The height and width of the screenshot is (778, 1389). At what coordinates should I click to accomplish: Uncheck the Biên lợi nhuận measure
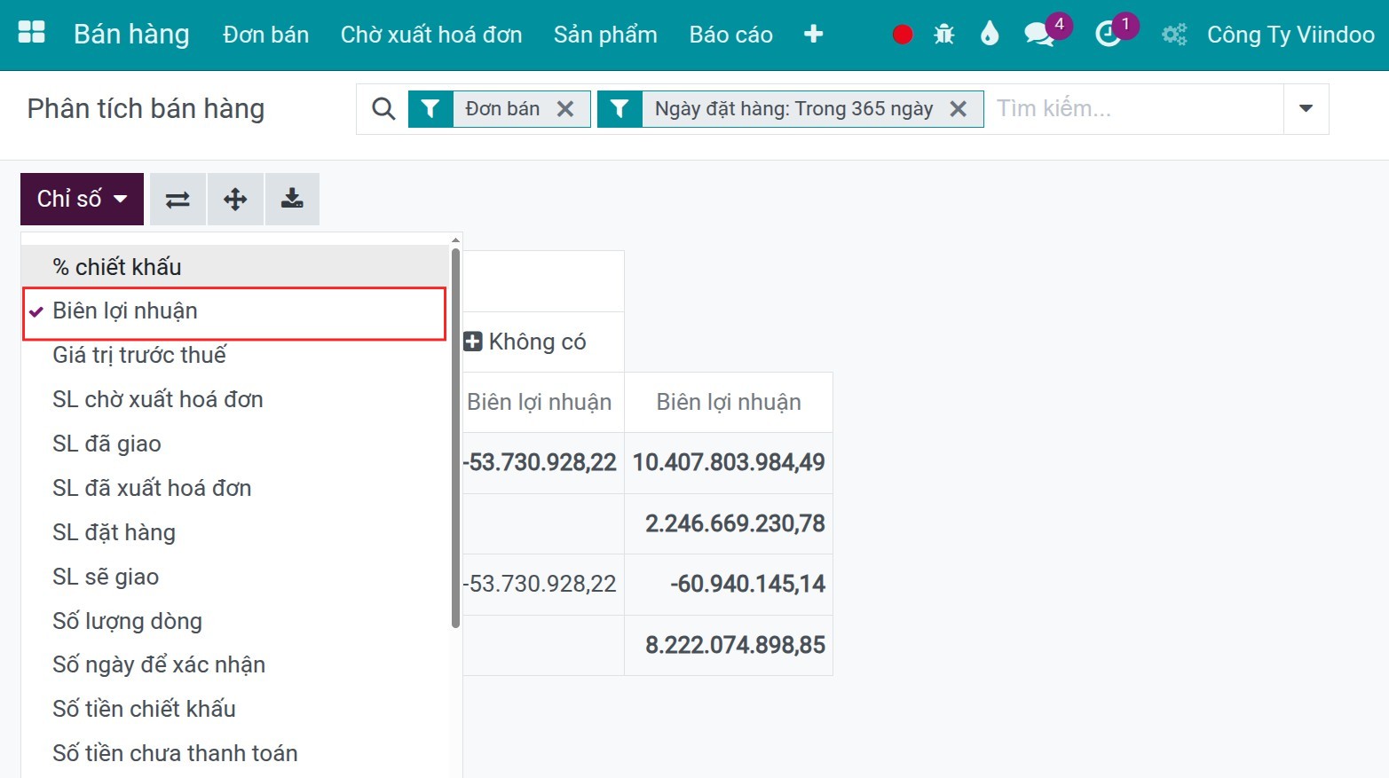pyautogui.click(x=125, y=311)
